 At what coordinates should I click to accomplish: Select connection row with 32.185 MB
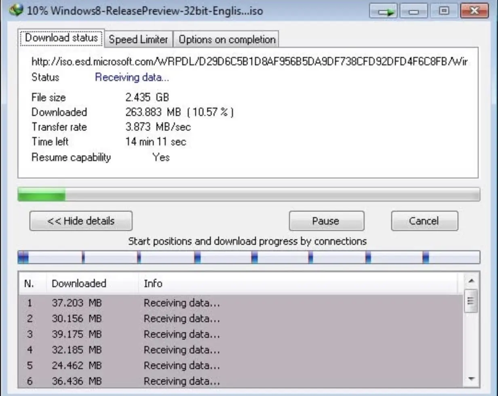point(241,350)
